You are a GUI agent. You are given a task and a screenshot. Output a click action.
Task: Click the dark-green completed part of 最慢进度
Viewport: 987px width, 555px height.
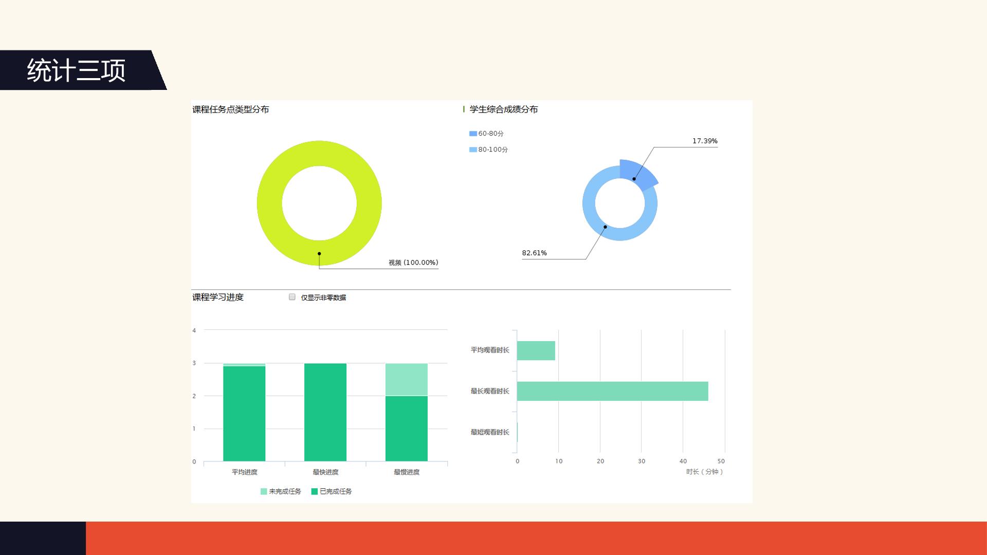pos(407,429)
